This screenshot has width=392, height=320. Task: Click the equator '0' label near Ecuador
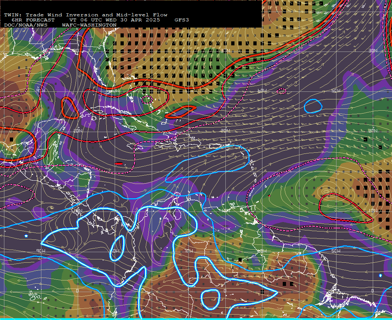click(x=78, y=291)
